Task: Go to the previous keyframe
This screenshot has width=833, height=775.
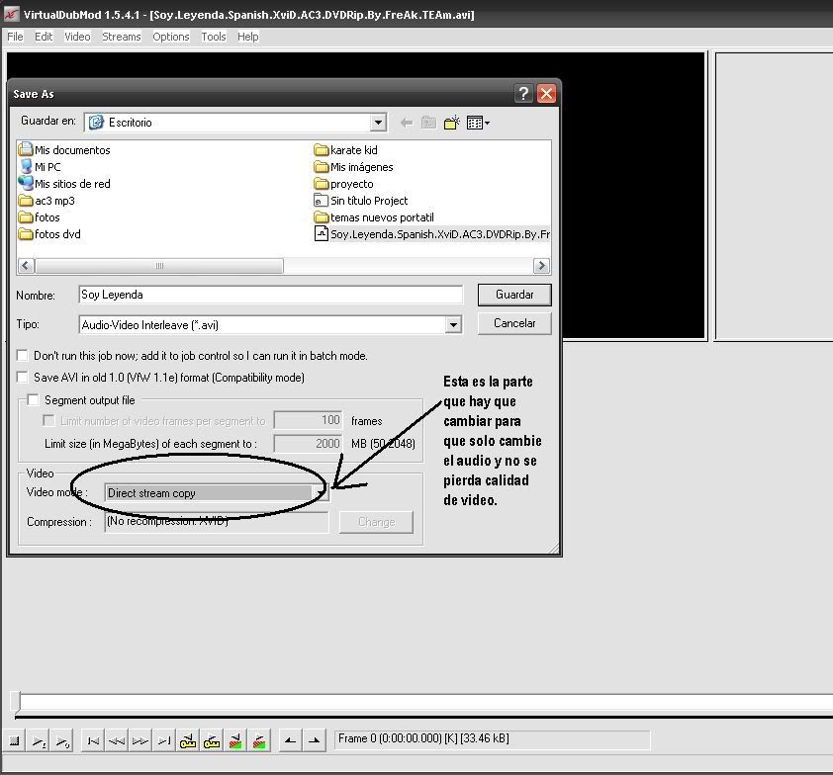Action: click(x=188, y=741)
